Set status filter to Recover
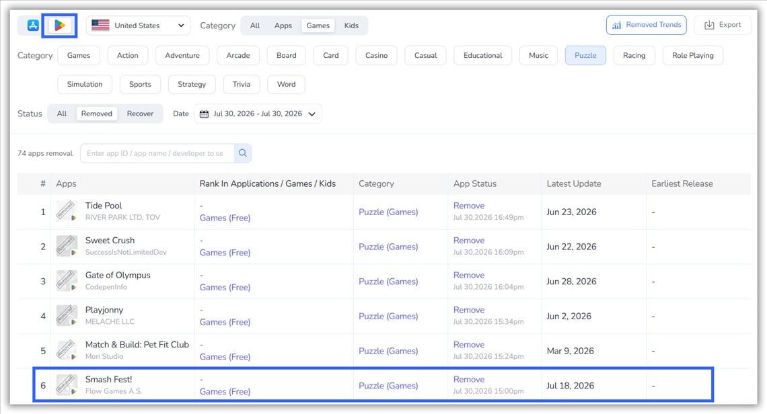This screenshot has height=414, width=767. pos(140,114)
